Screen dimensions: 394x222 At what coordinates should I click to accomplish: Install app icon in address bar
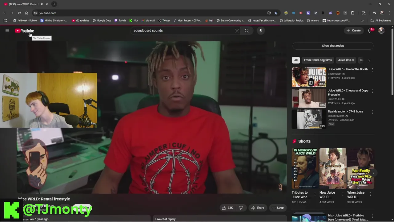click(269, 13)
